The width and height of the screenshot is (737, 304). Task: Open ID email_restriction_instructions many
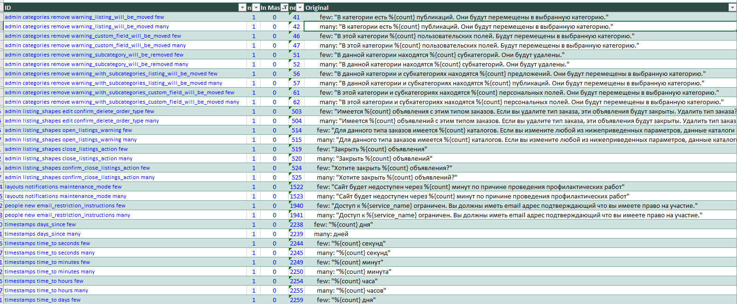[x=68, y=215]
